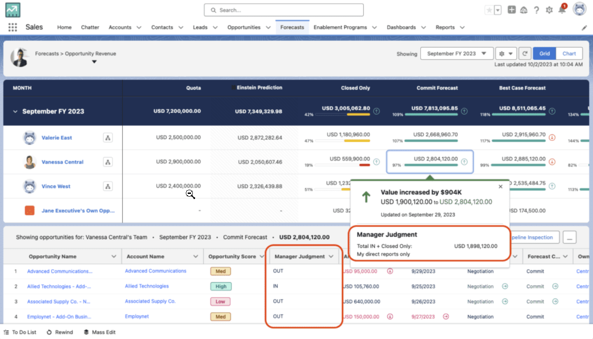Open the App Launcher grid
The height and width of the screenshot is (339, 593).
tap(13, 27)
